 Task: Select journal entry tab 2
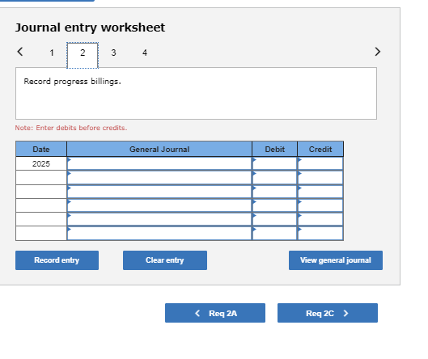[83, 55]
